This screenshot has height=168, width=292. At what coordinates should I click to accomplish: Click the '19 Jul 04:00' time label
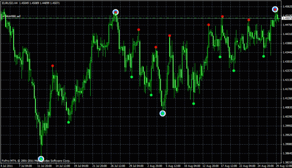(x=81, y=166)
